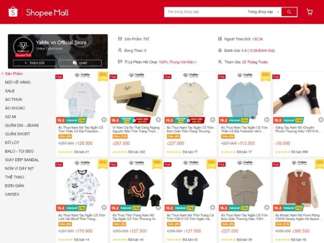Image resolution: width=324 pixels, height=243 pixels.
Task: Play video on leather wallet product
Action: click(158, 120)
